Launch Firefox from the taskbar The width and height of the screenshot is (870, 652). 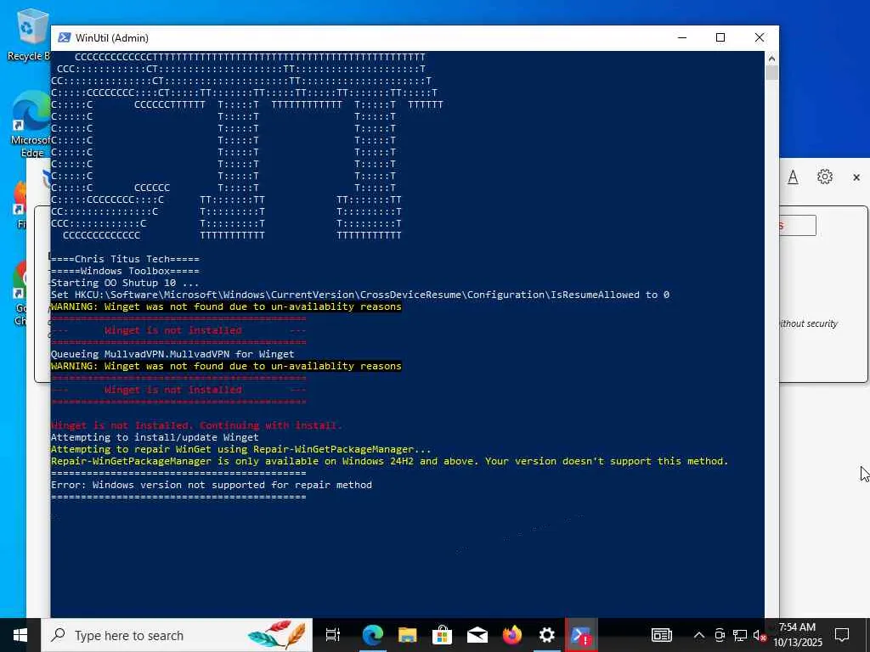[x=512, y=635]
